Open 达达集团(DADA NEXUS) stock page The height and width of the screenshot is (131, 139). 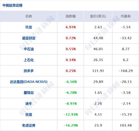(x=29, y=82)
